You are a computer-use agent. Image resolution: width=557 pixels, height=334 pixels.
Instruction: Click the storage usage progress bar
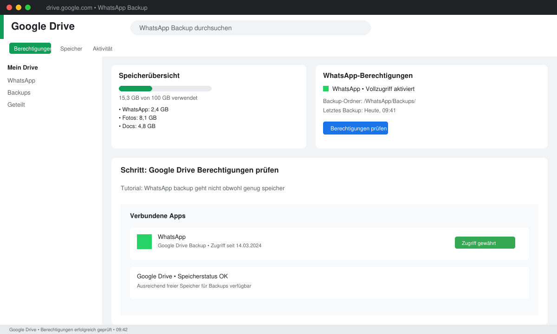tap(165, 89)
